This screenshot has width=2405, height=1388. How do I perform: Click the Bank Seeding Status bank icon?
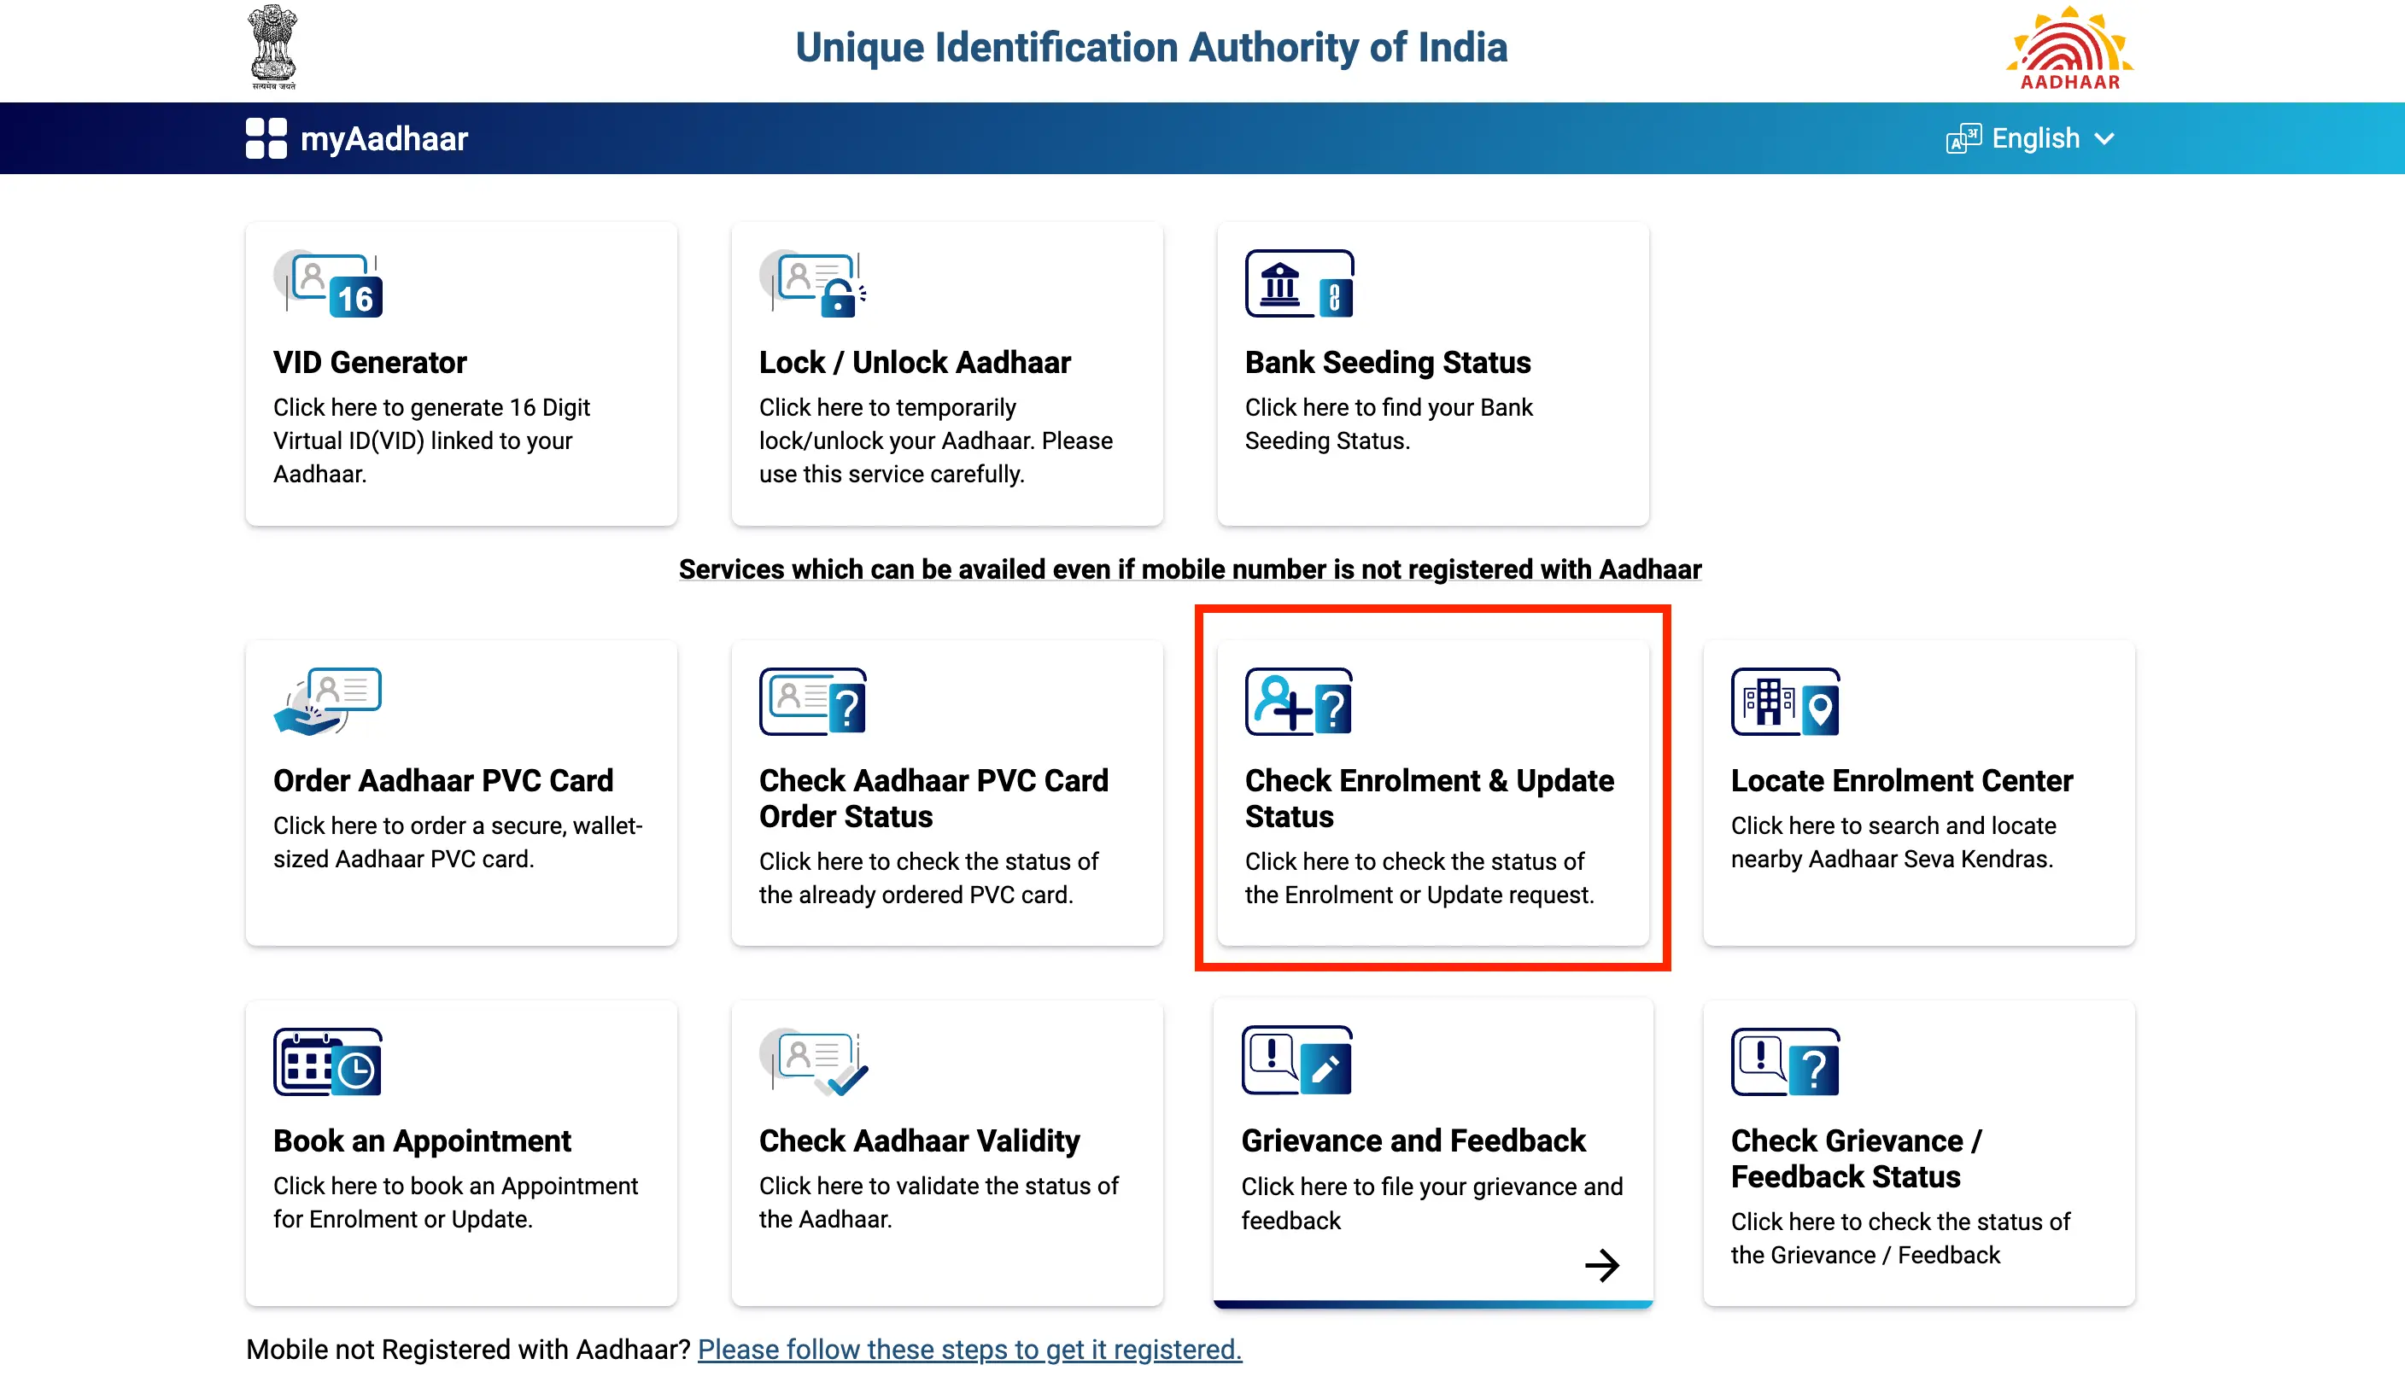pos(1281,284)
